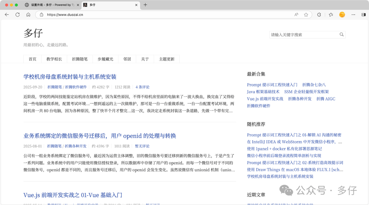Viewport: 369px width, 205px height.
Task: Open collection Vue.js 前端开发实战
Action: [265, 99]
